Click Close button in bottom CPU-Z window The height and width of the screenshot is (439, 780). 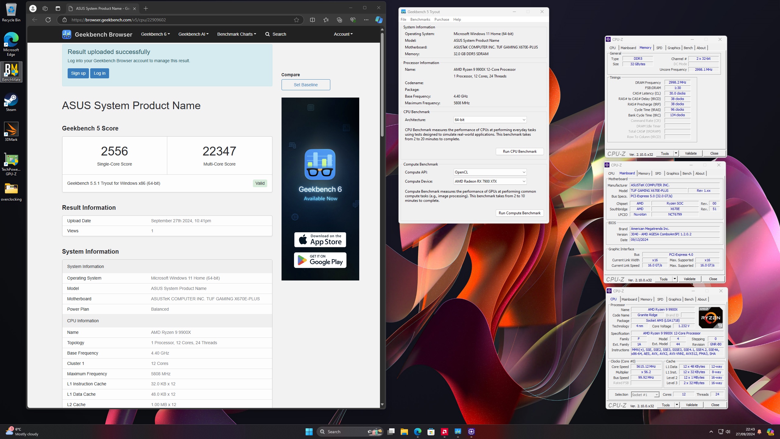coord(715,405)
